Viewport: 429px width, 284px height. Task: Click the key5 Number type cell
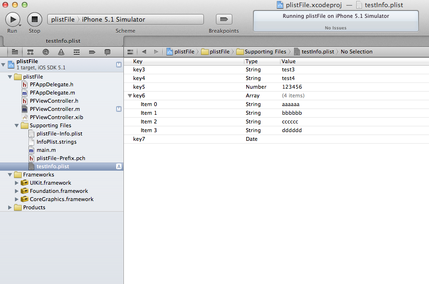click(x=256, y=87)
